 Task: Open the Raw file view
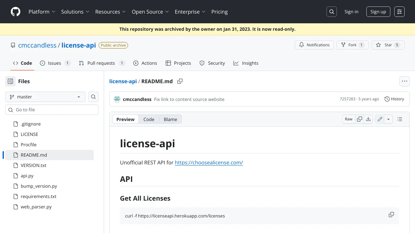(349, 119)
